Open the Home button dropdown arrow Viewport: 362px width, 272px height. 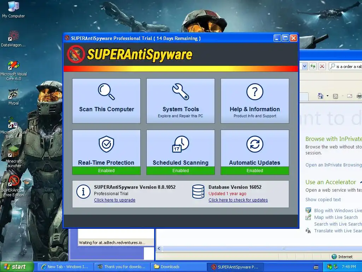click(327, 96)
